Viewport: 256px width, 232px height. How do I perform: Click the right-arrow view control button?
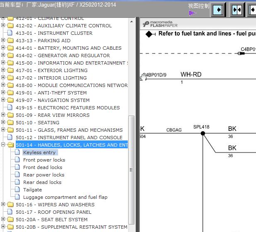coord(218,10)
